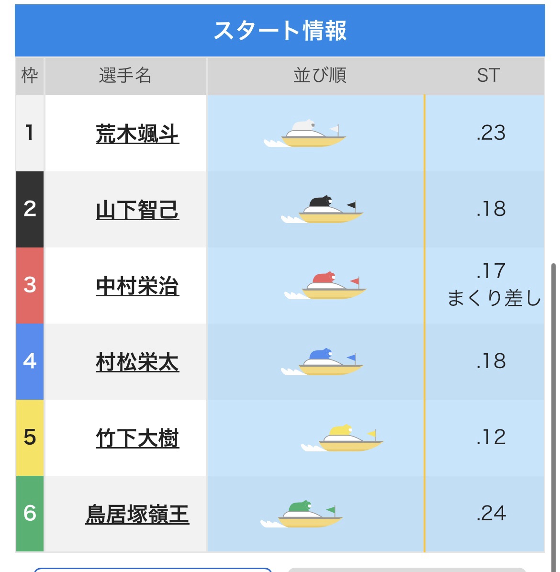Open racer 荒木颯斗 profile link
The image size is (560, 572).
coord(137,134)
